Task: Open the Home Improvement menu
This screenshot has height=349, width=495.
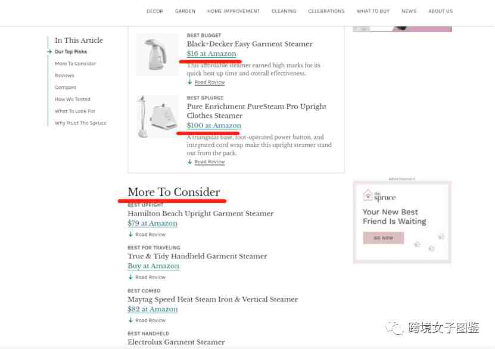Action: (x=234, y=11)
